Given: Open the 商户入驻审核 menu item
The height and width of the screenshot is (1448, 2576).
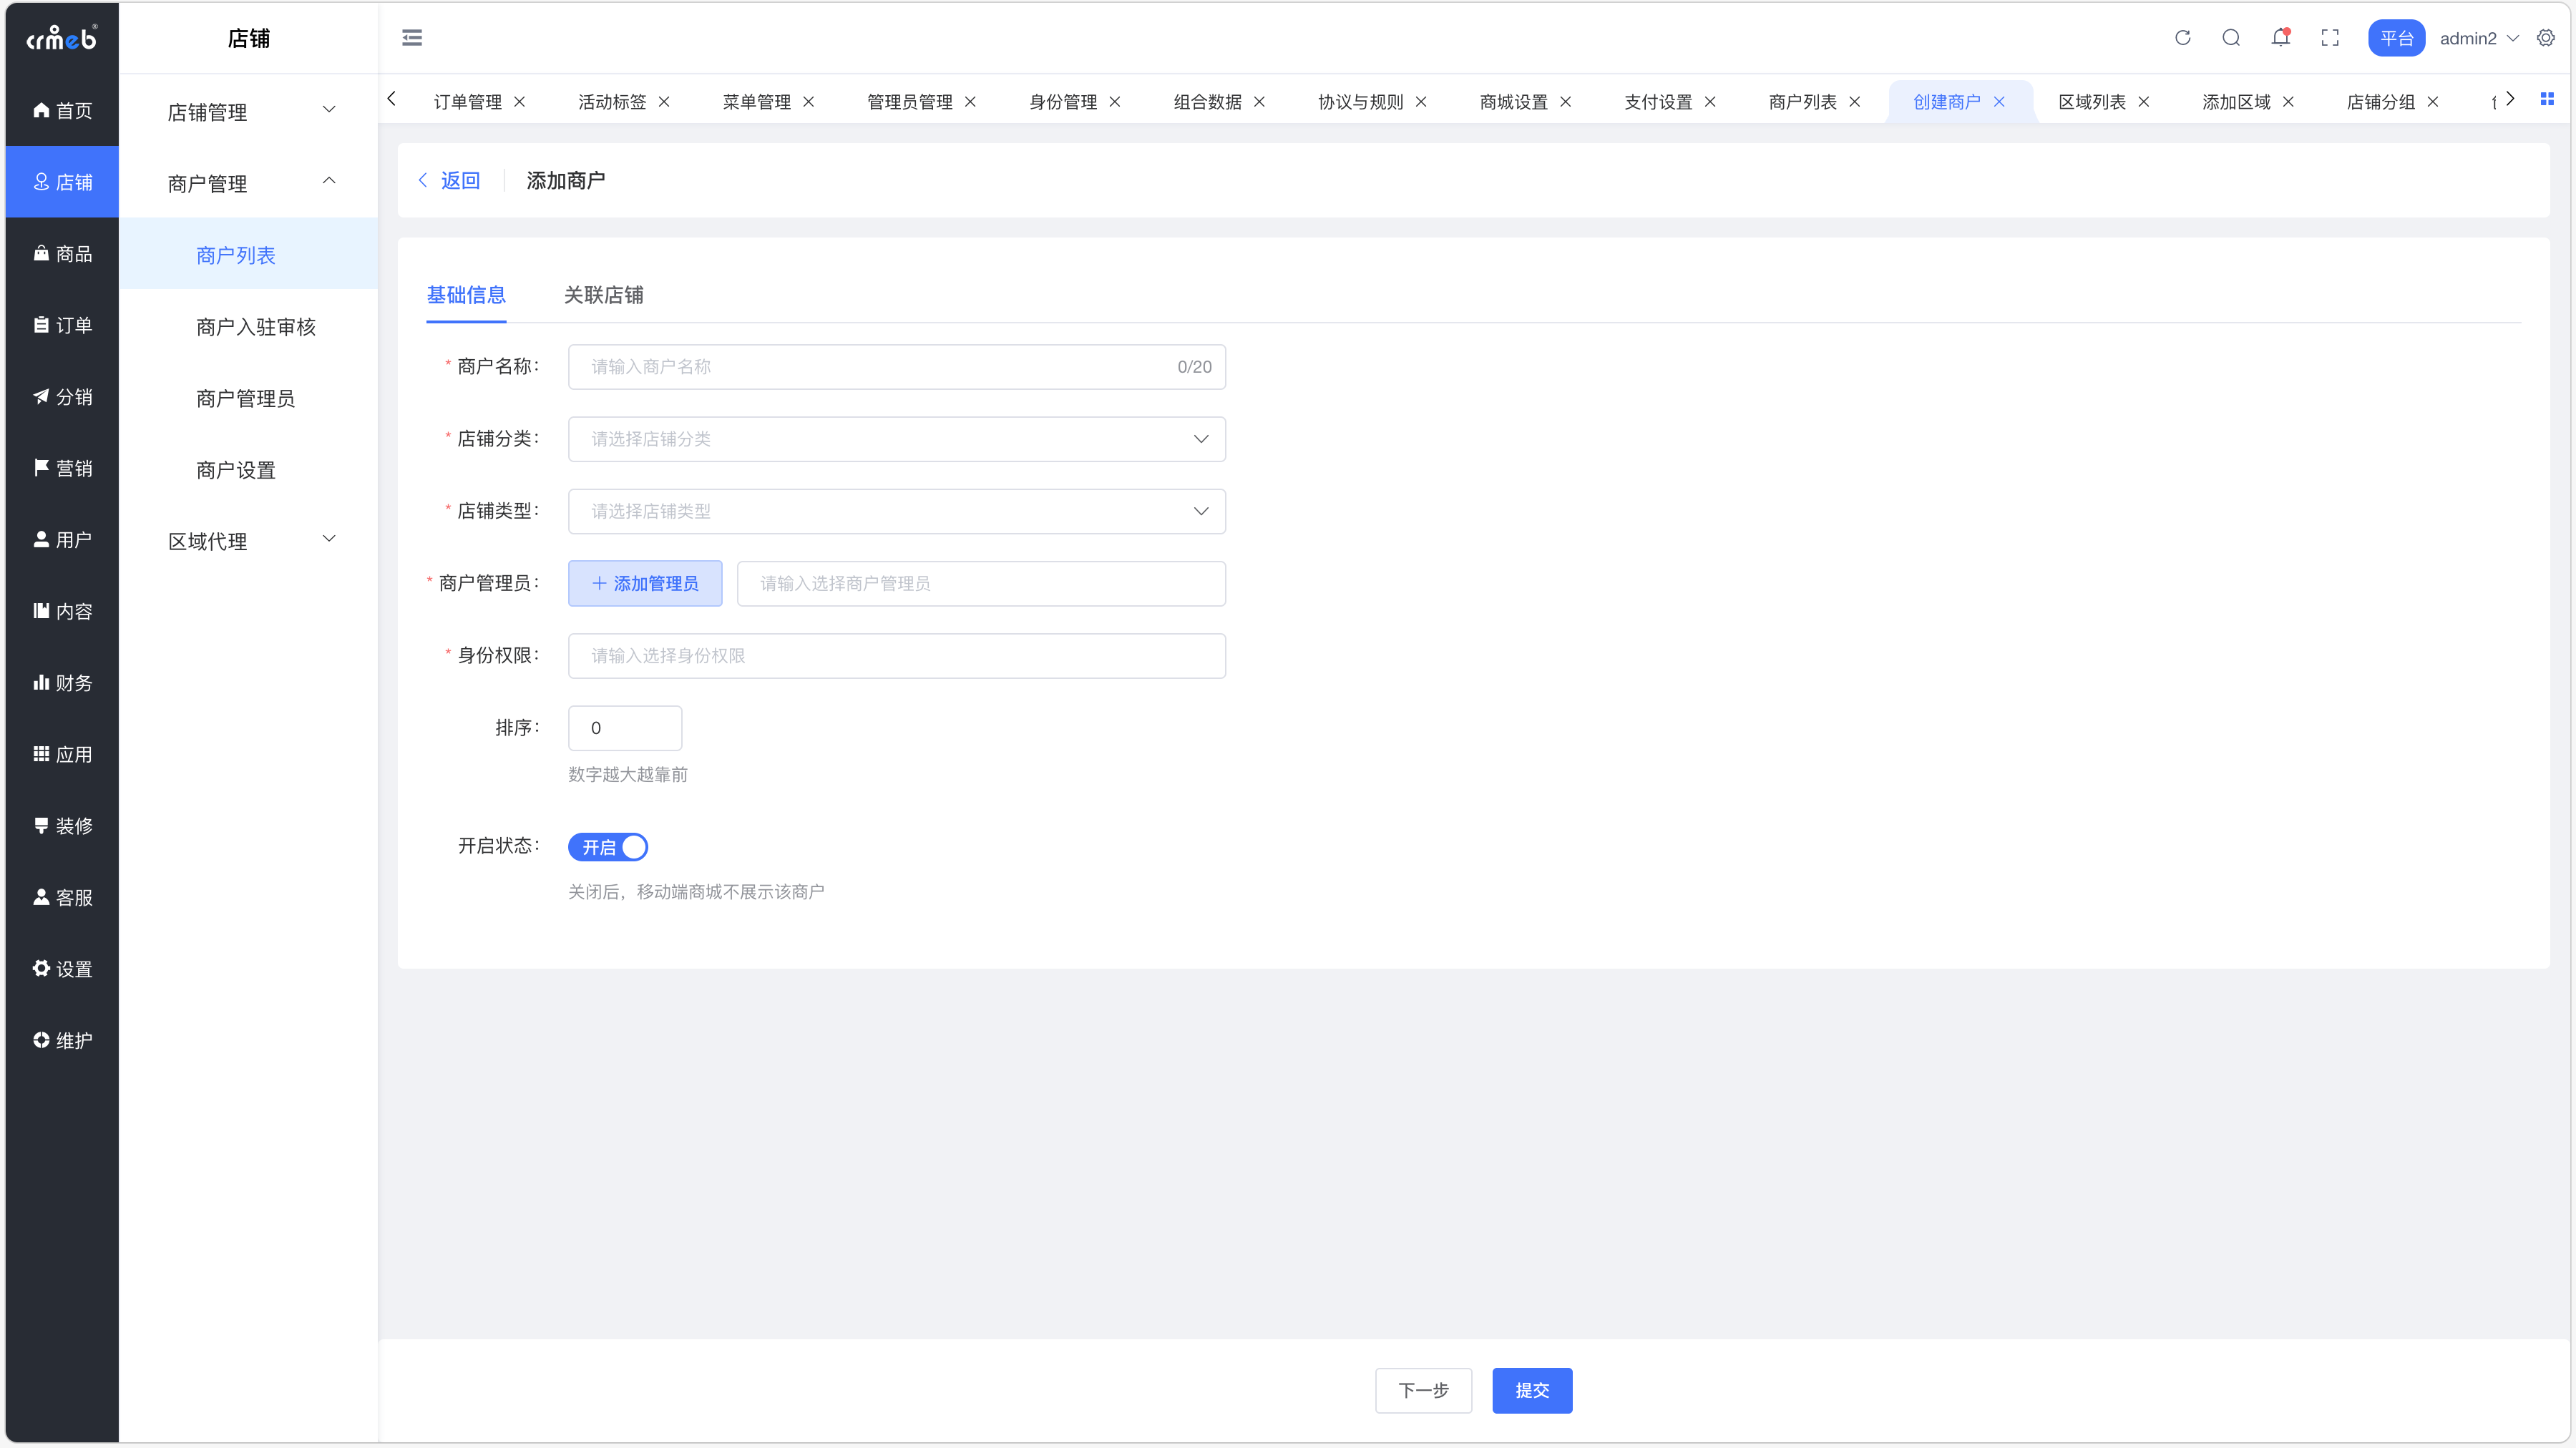Looking at the screenshot, I should point(256,327).
